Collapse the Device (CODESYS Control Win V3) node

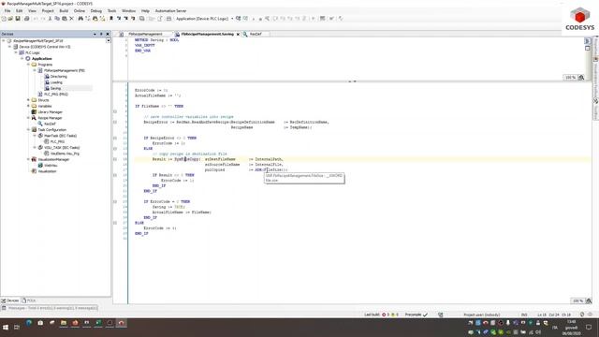[10, 47]
